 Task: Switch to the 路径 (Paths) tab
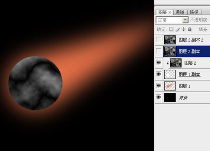194,12
